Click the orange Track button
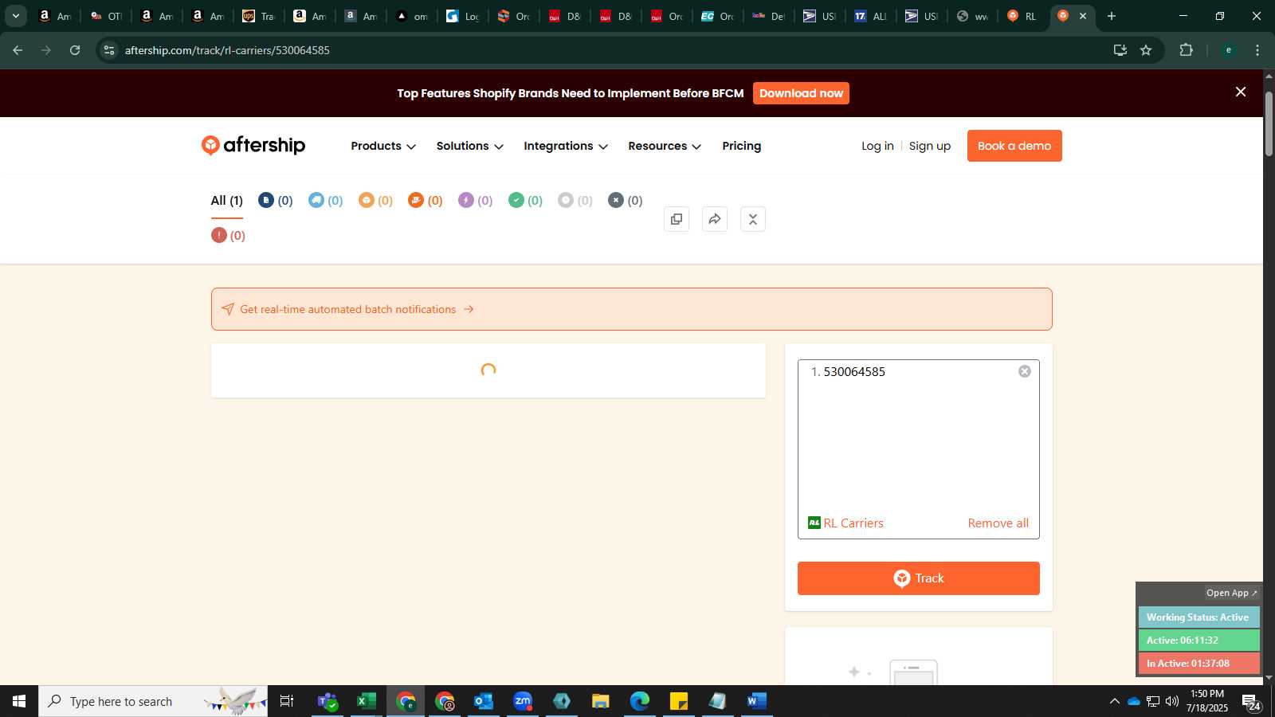This screenshot has width=1275, height=717. pyautogui.click(x=919, y=578)
